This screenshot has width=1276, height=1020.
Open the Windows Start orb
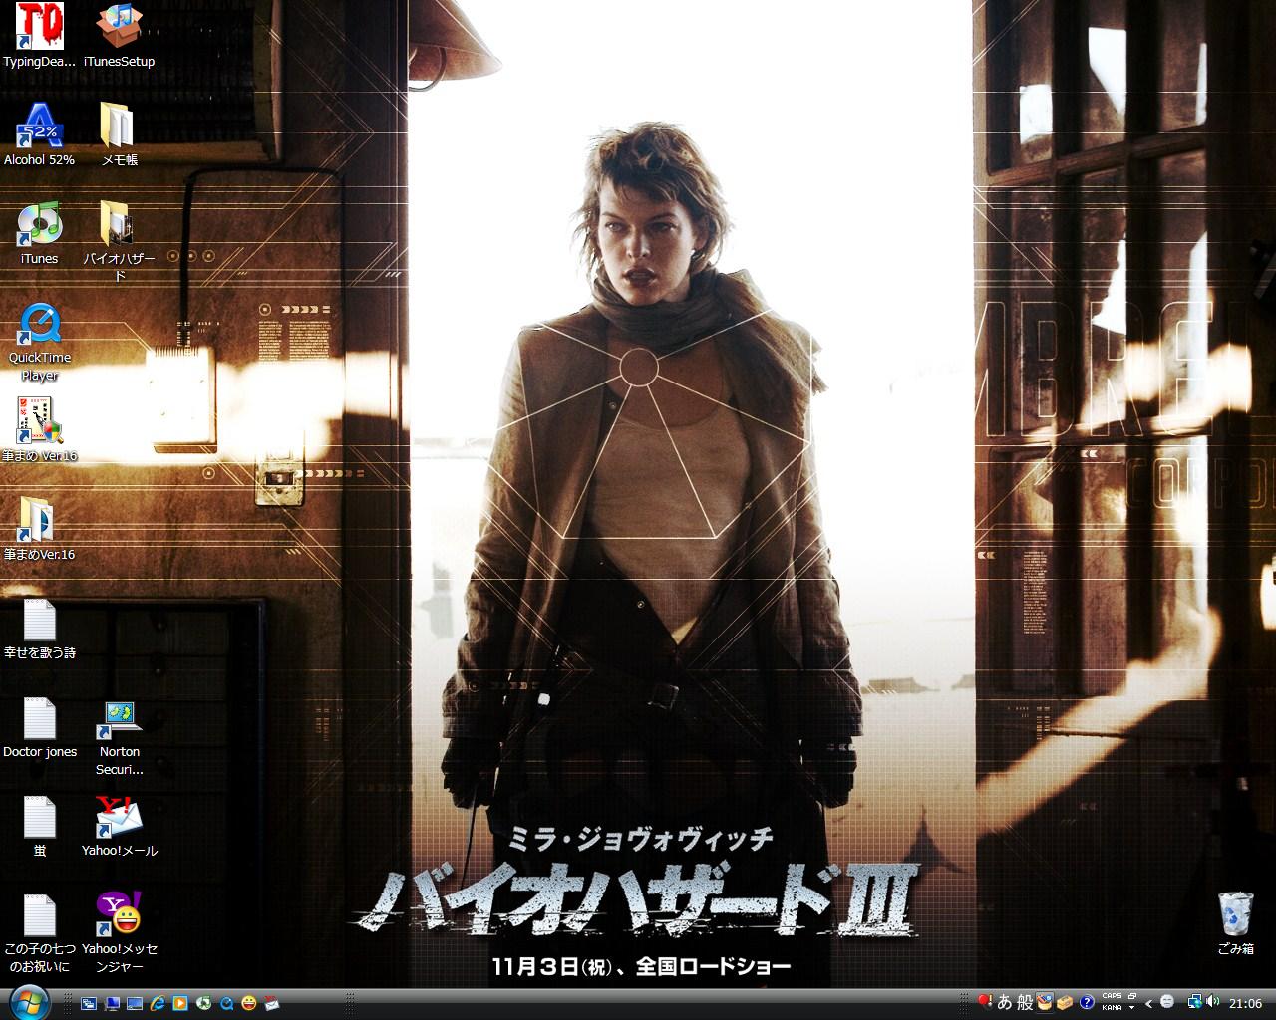pos(29,1002)
